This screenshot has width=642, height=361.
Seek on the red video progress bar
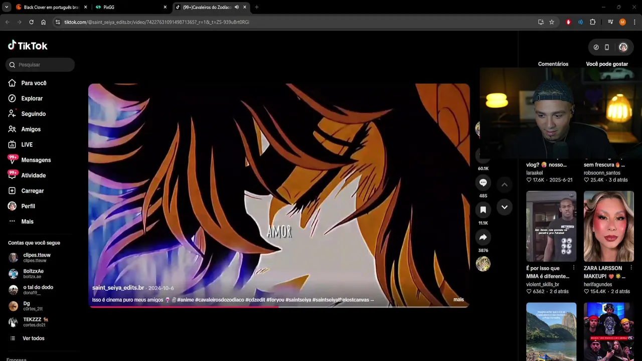[279, 306]
